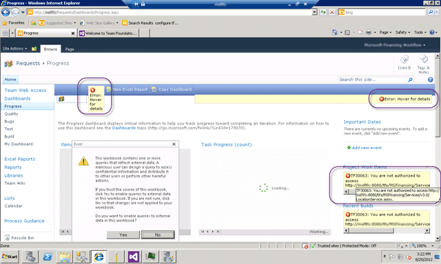Expand the Site Actions dropdown
441x264 pixels.
[14, 49]
